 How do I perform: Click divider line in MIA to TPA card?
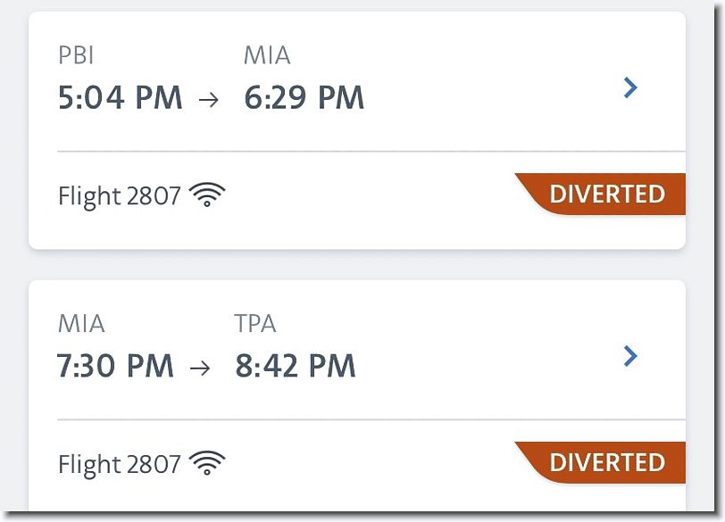(371, 419)
